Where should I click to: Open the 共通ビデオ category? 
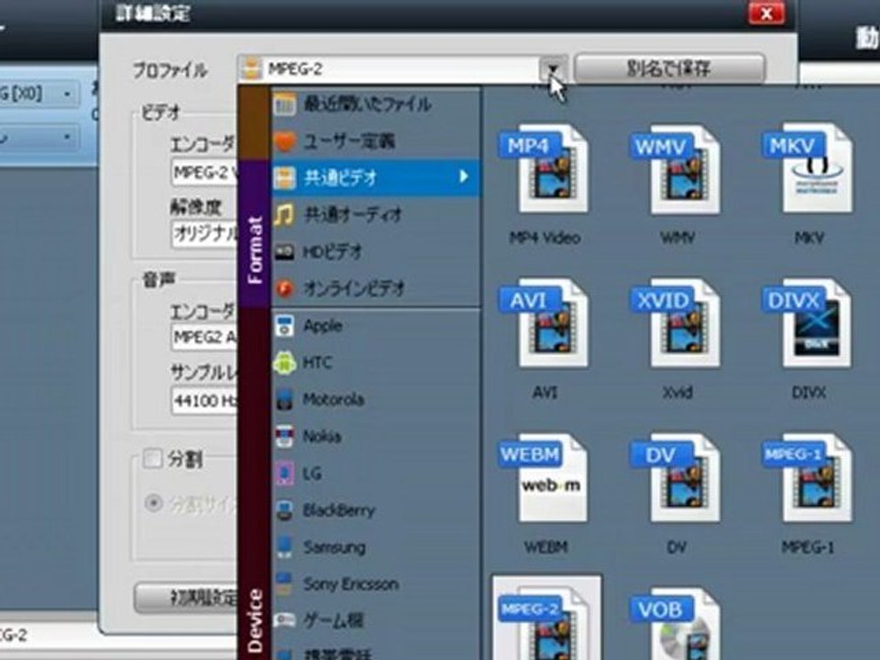click(376, 178)
